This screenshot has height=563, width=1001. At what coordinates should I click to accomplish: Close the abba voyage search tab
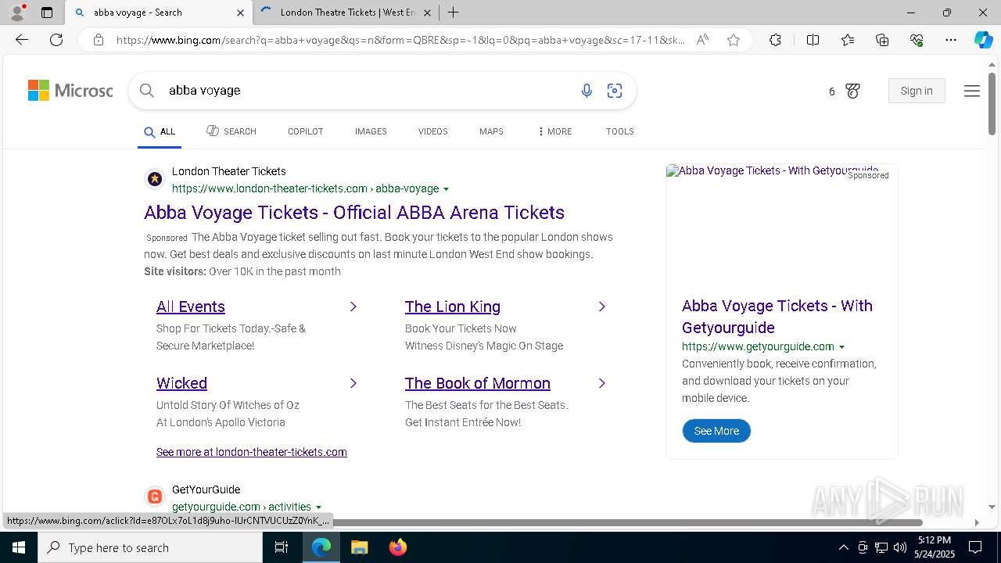point(241,13)
